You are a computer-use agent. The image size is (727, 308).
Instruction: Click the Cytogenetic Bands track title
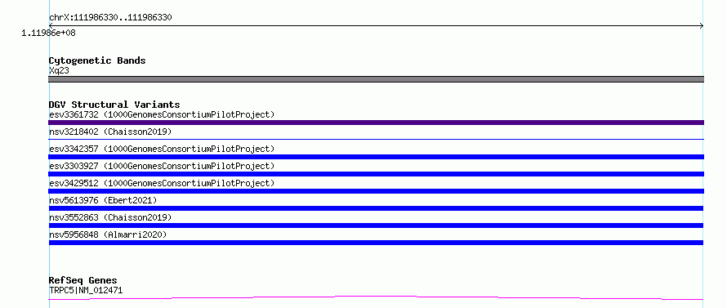point(97,60)
